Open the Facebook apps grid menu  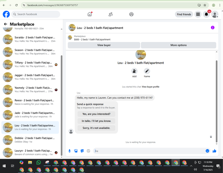[x=198, y=14]
